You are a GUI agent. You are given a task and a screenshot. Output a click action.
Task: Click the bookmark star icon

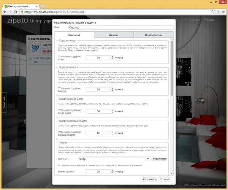tap(212, 12)
